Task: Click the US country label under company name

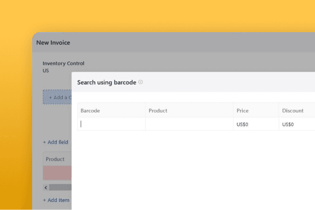Action: pos(46,71)
